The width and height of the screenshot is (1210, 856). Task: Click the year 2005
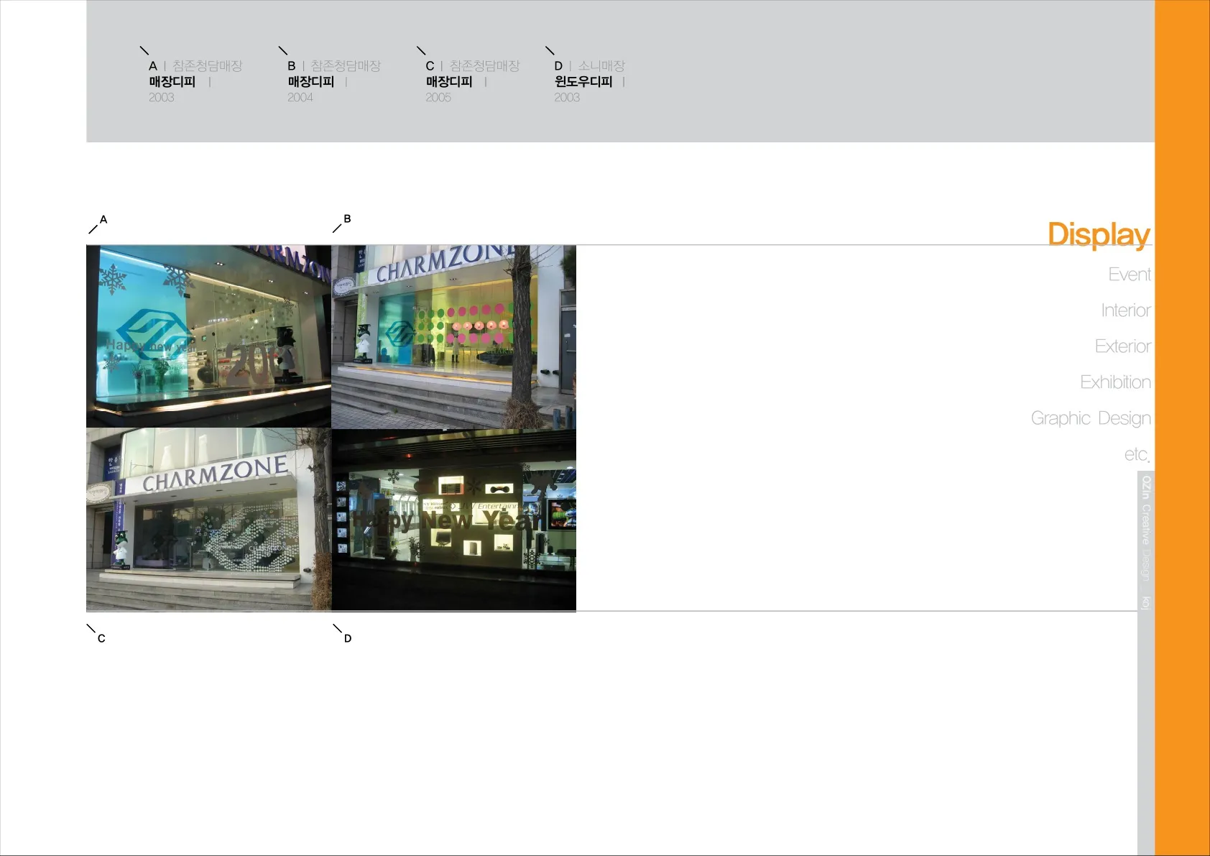[438, 98]
